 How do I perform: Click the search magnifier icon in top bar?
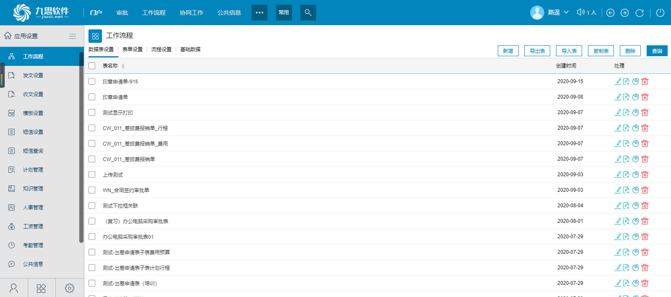[308, 13]
